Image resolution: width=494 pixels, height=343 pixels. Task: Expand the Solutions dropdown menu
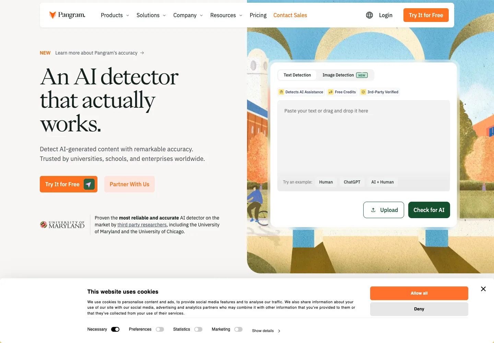tap(151, 15)
